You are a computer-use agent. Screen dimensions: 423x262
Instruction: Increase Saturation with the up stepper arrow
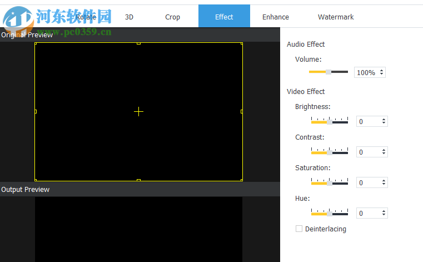(x=384, y=181)
